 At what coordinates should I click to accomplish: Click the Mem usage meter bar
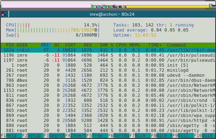point(53,30)
